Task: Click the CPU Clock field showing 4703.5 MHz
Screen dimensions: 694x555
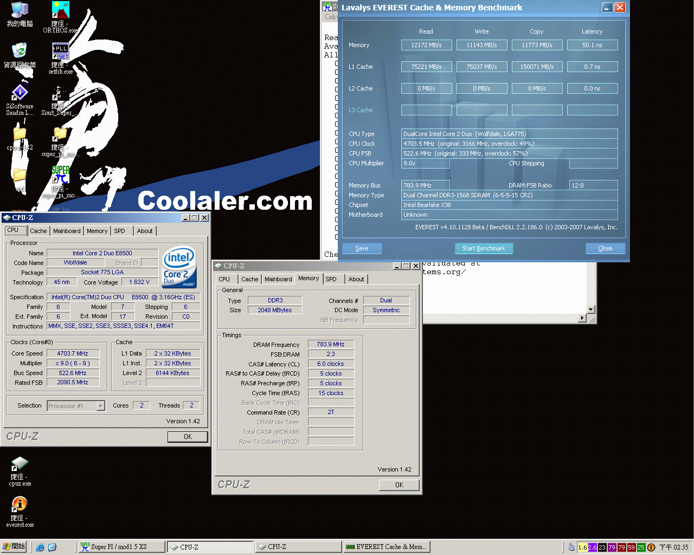Action: [x=509, y=144]
